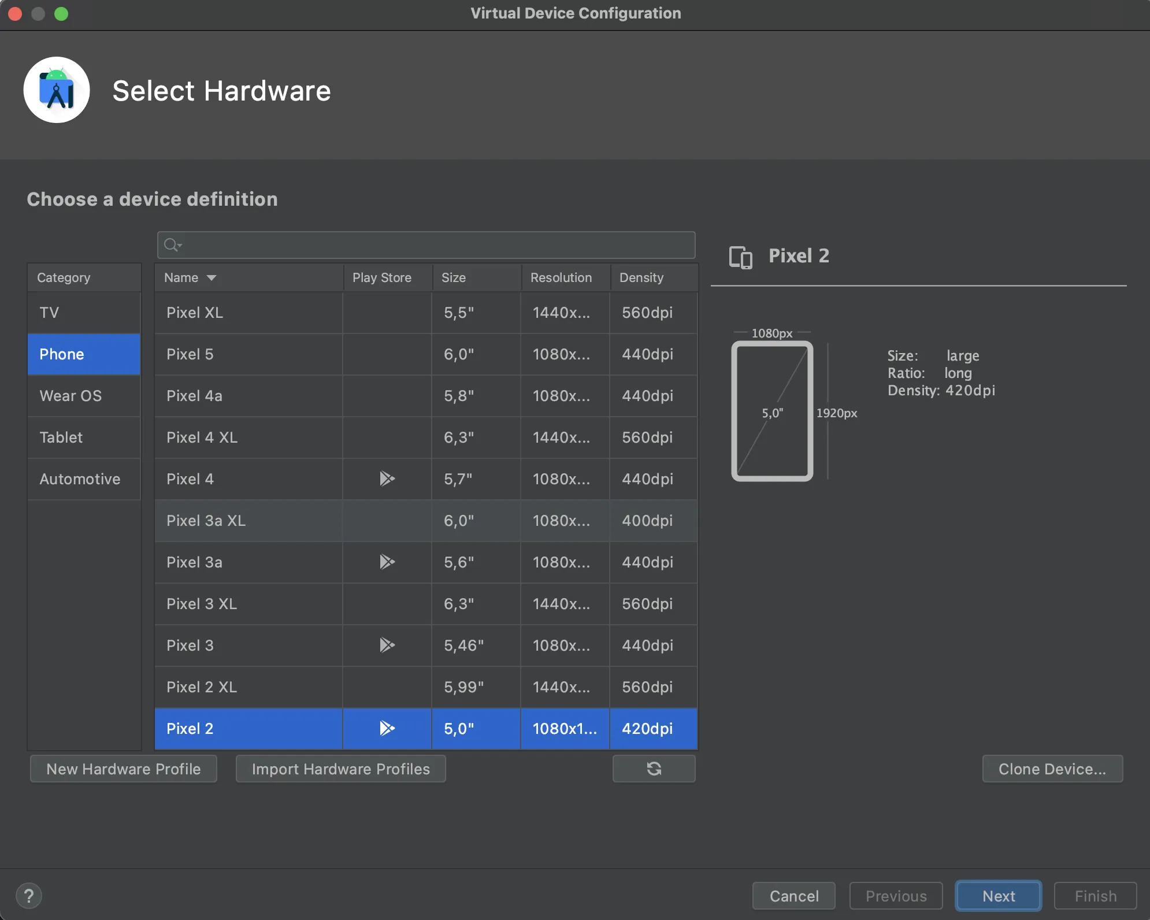
Task: Click the Android Studio logo icon
Action: pyautogui.click(x=57, y=90)
